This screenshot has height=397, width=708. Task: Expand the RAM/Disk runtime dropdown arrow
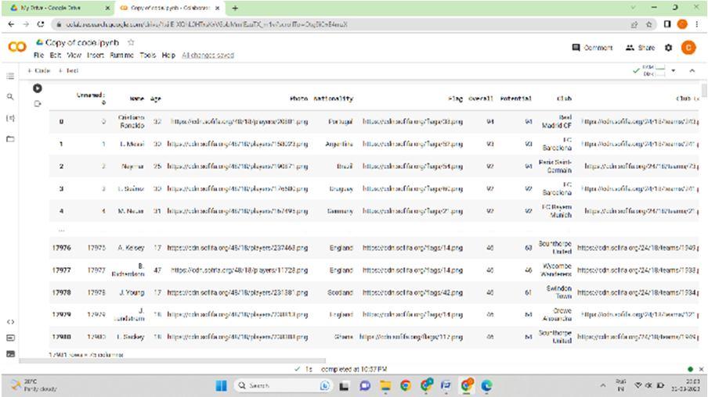(674, 71)
